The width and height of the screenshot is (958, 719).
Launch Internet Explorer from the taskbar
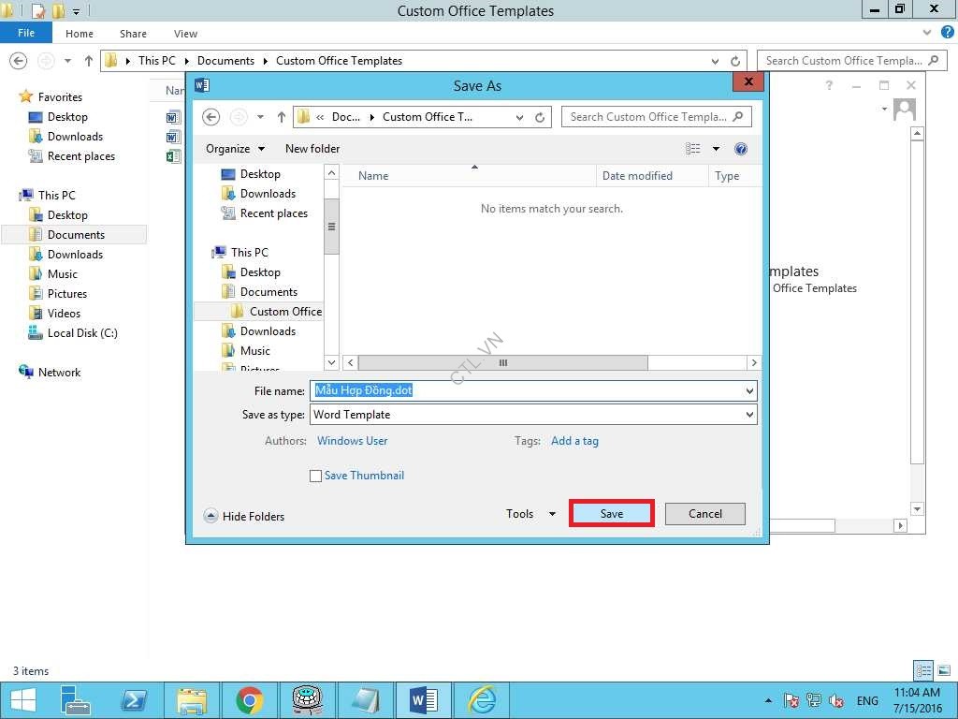pyautogui.click(x=482, y=699)
